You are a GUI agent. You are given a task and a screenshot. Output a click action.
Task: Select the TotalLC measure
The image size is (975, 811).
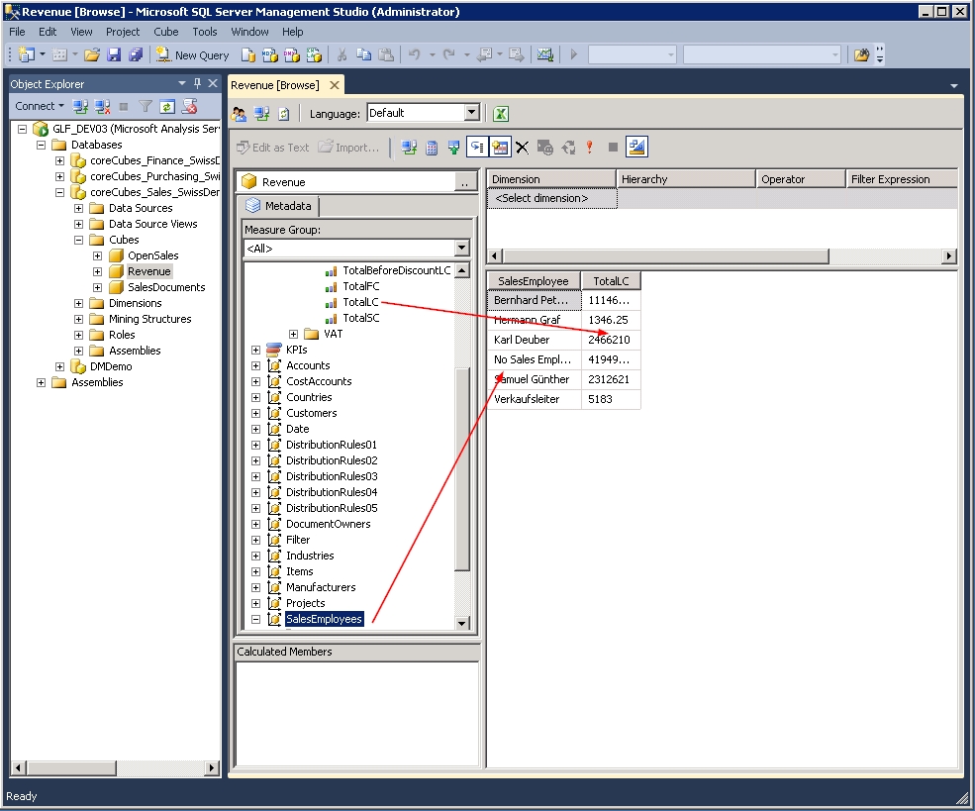[360, 302]
